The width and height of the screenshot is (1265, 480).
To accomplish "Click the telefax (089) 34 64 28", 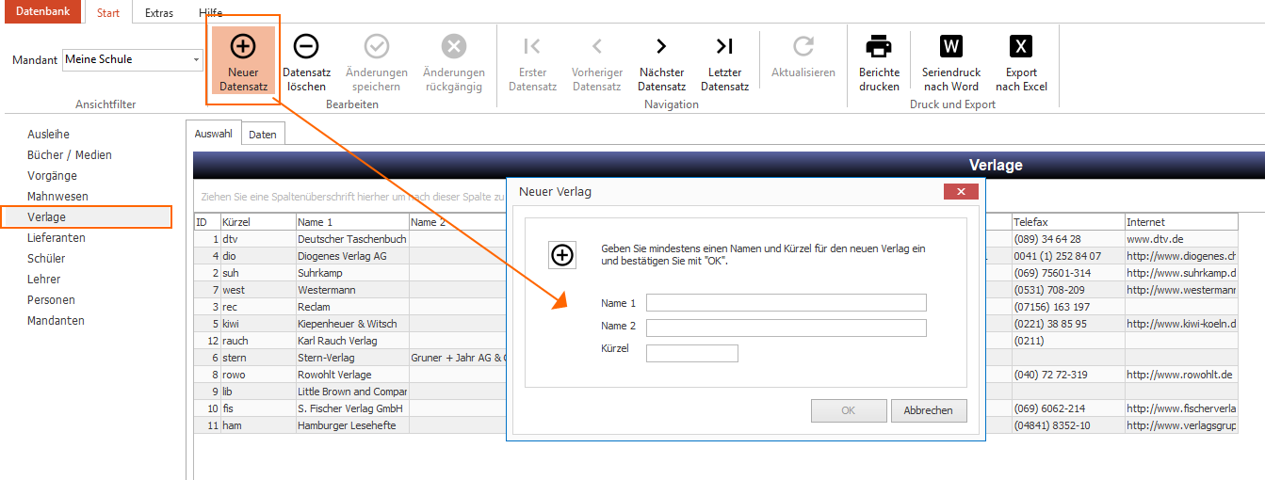I will tap(1068, 239).
